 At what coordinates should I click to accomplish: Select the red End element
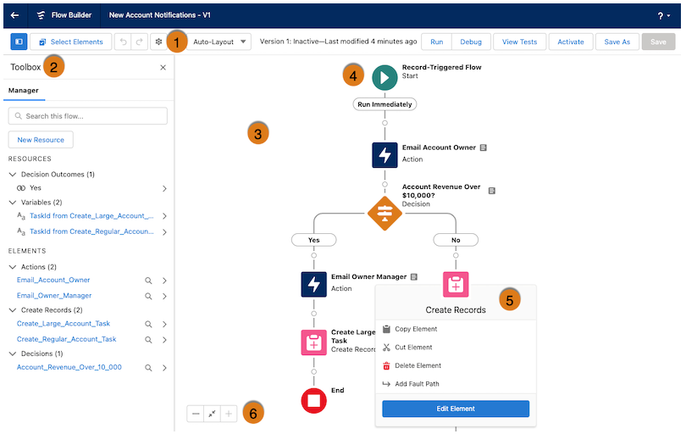tap(313, 399)
